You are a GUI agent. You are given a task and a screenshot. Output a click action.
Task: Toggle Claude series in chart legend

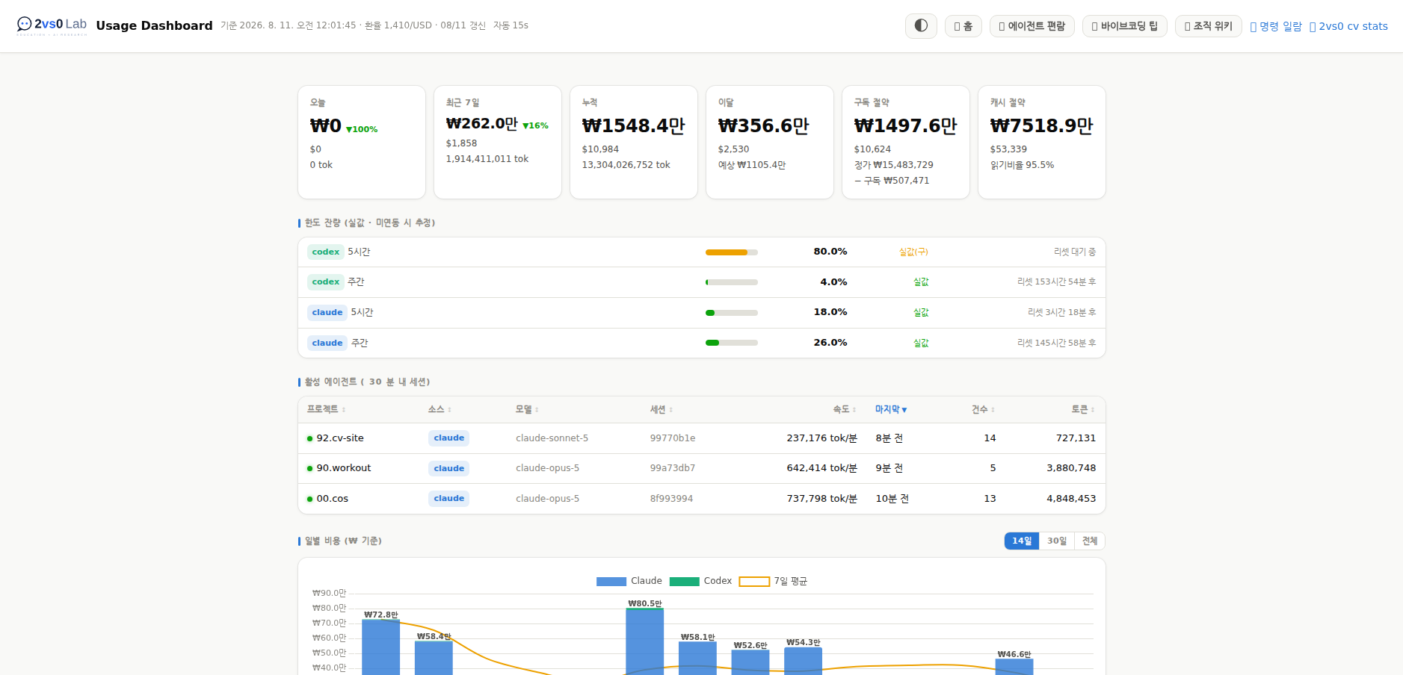(x=629, y=581)
